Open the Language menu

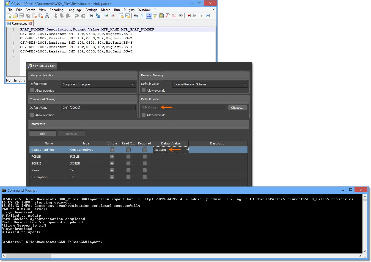75,10
